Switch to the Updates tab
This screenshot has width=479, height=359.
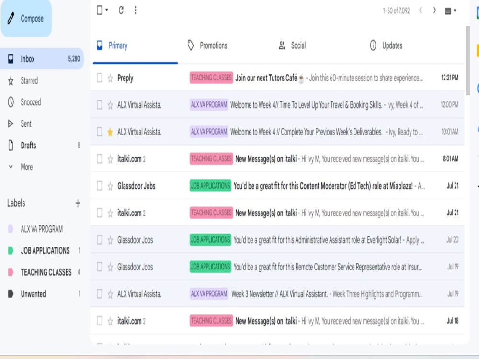coord(386,45)
